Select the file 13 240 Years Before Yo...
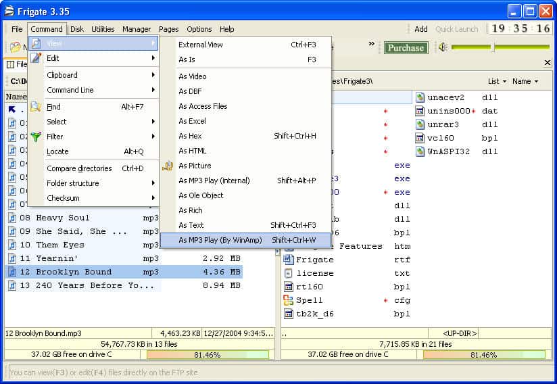 point(87,285)
